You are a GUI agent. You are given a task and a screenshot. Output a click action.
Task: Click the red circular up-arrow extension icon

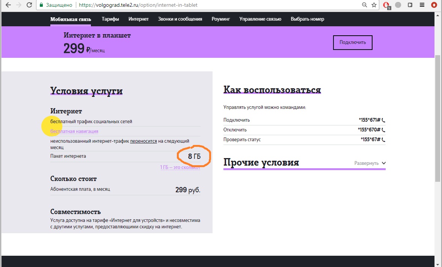(434, 5)
